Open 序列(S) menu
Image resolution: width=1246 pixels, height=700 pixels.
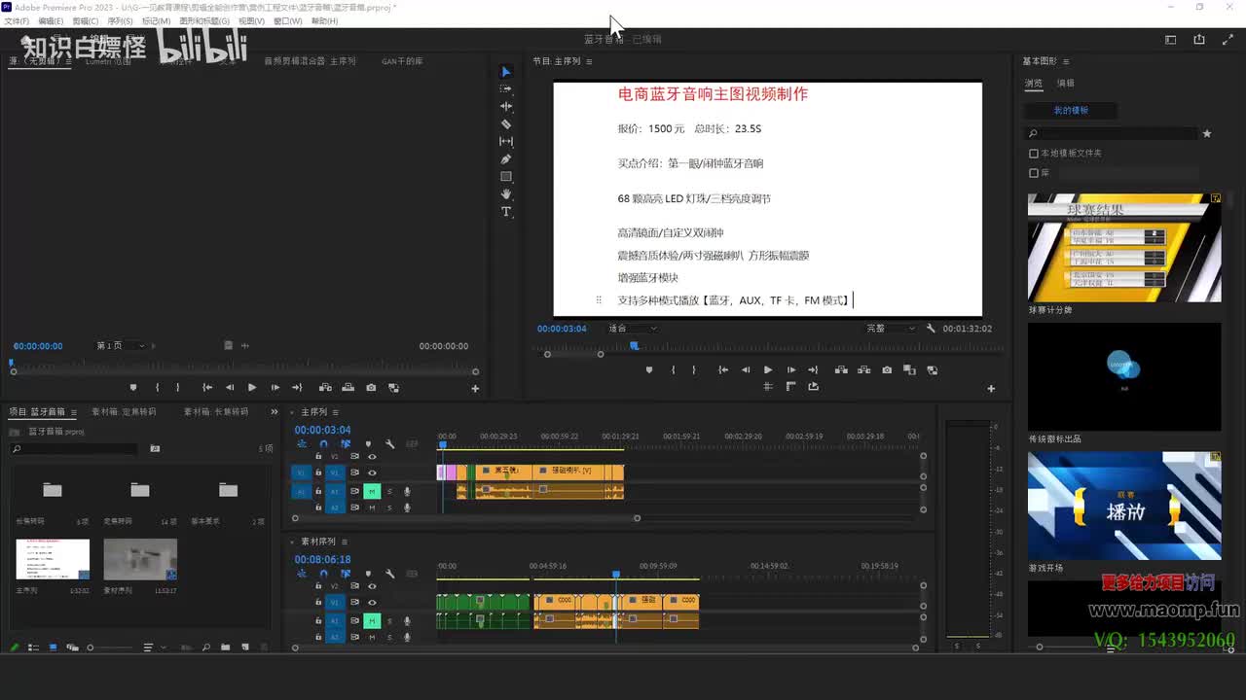point(120,20)
